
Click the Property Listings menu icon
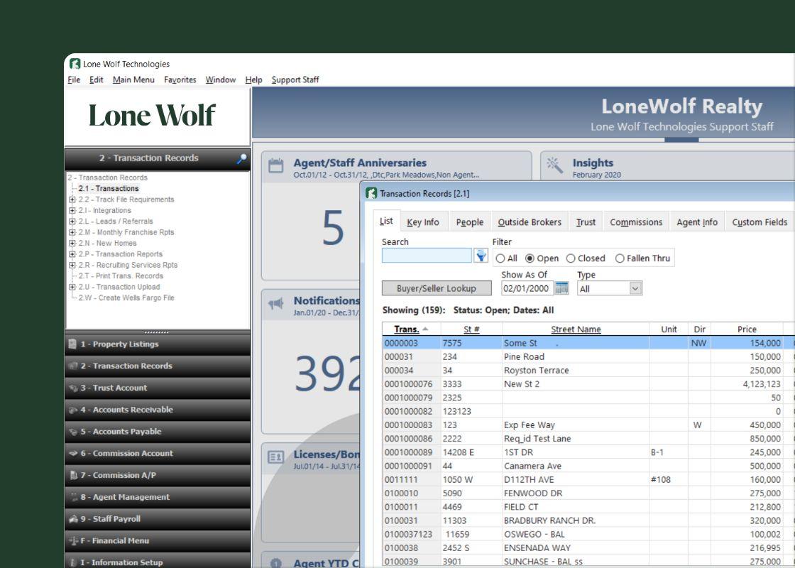click(x=72, y=344)
